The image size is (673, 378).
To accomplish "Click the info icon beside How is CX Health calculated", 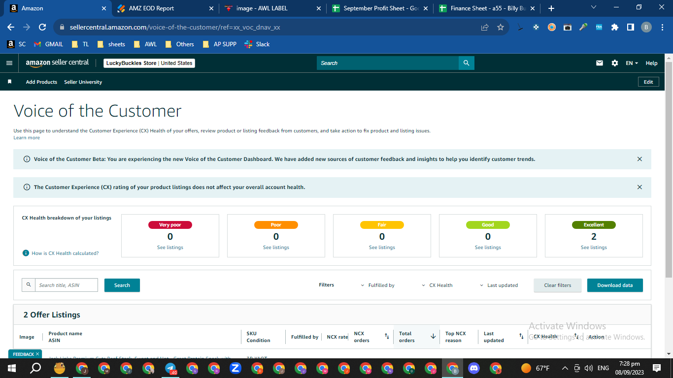I will coord(26,253).
